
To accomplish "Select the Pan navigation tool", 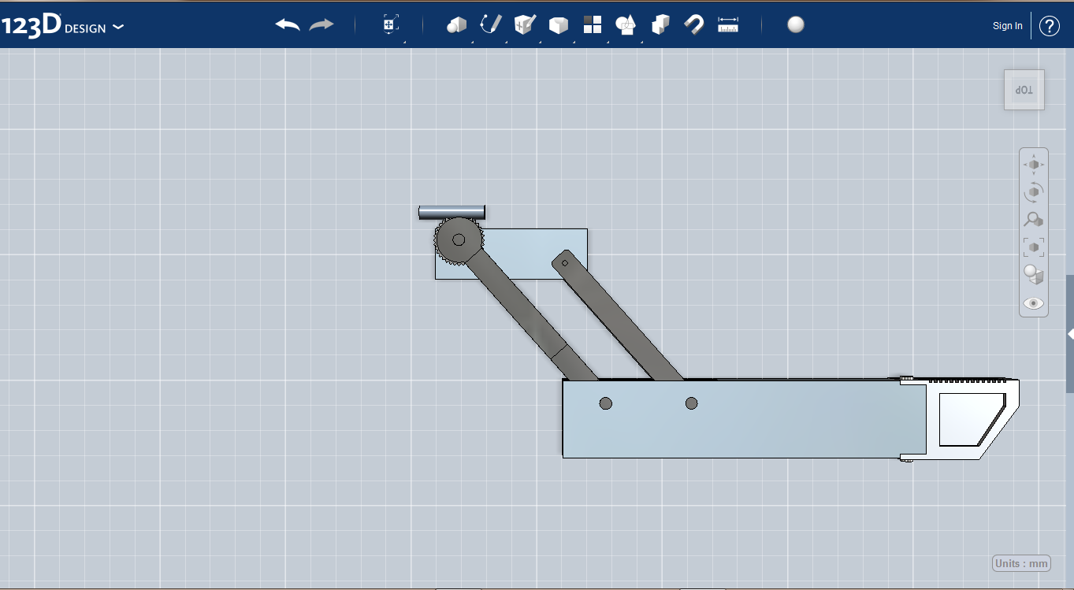I will [x=1034, y=165].
